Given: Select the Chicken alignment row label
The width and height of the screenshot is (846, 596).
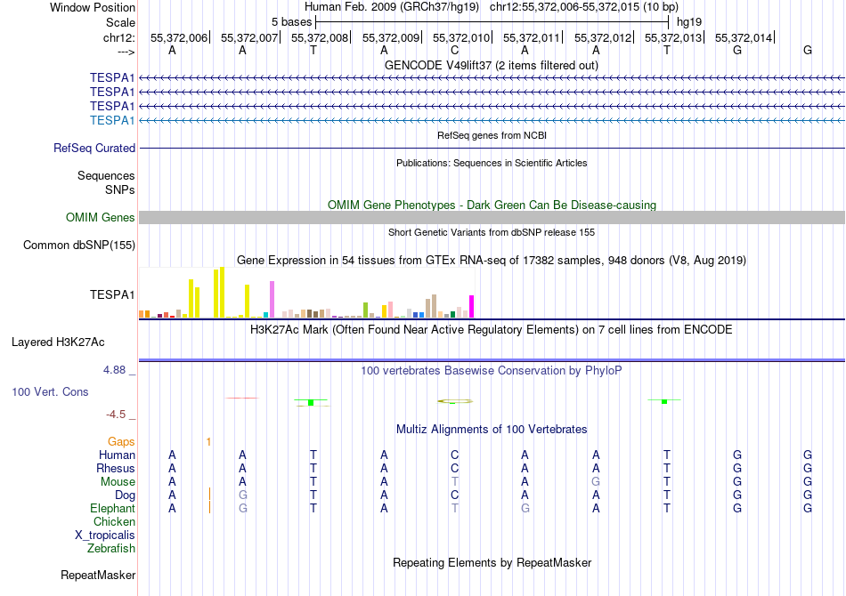Looking at the screenshot, I should (114, 521).
